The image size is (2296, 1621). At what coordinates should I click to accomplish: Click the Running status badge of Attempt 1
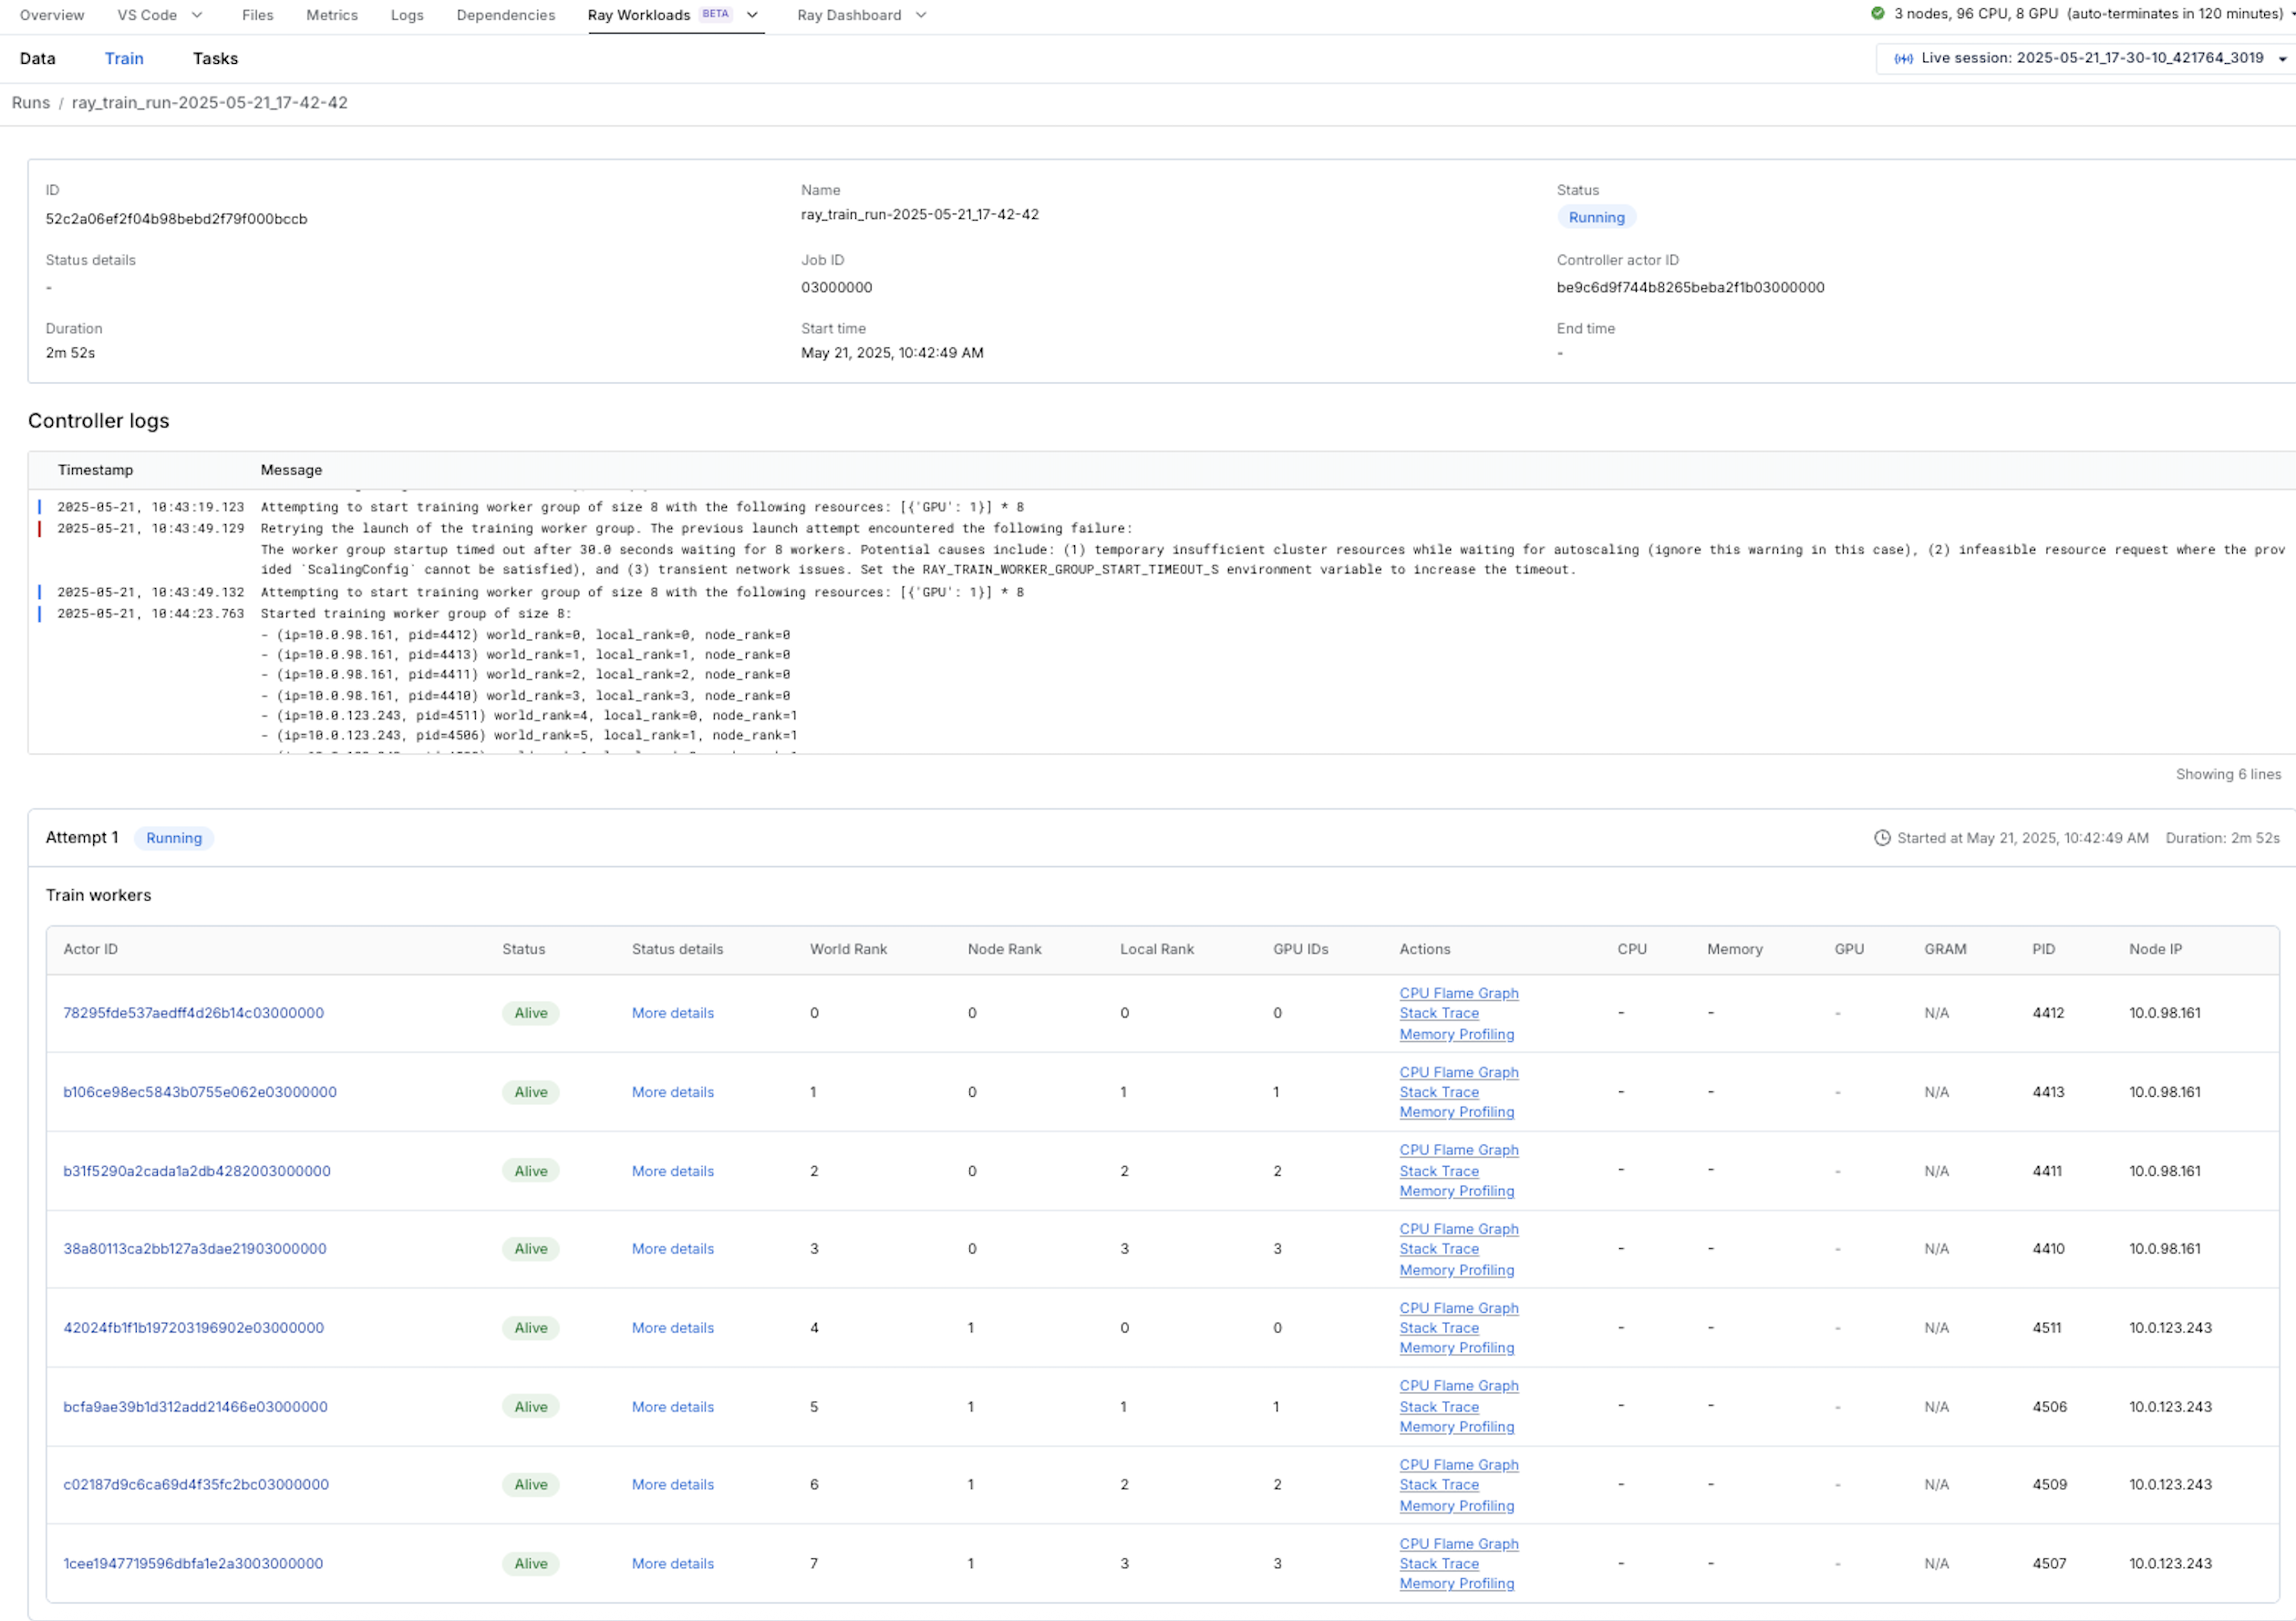click(174, 838)
